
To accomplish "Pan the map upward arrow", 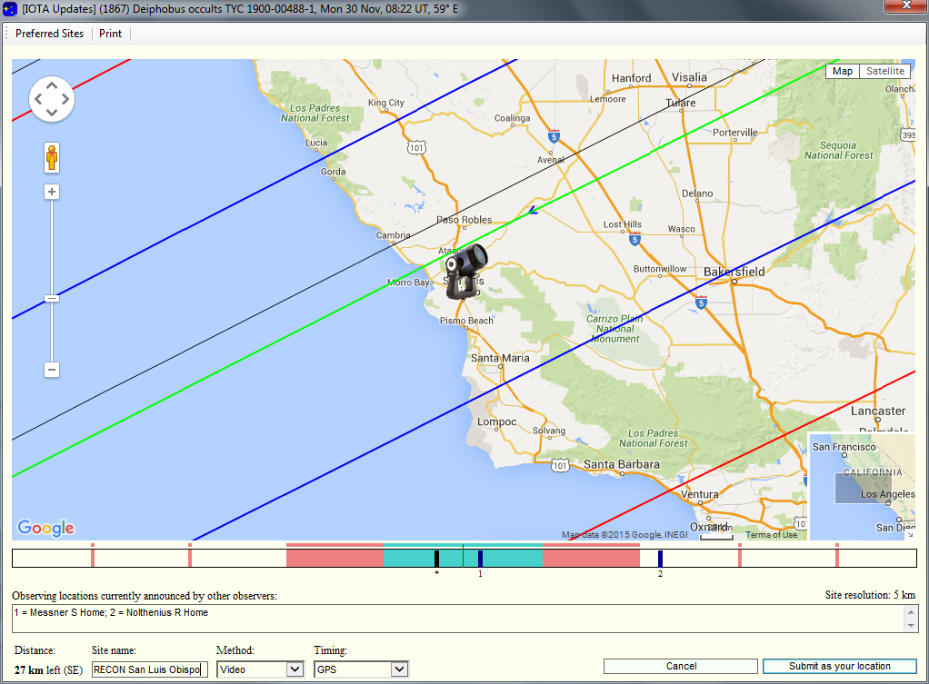I will (52, 86).
